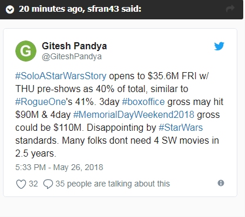The height and width of the screenshot is (217, 245).
Task: Click the share arrow icon in quote header
Action: [230, 9]
